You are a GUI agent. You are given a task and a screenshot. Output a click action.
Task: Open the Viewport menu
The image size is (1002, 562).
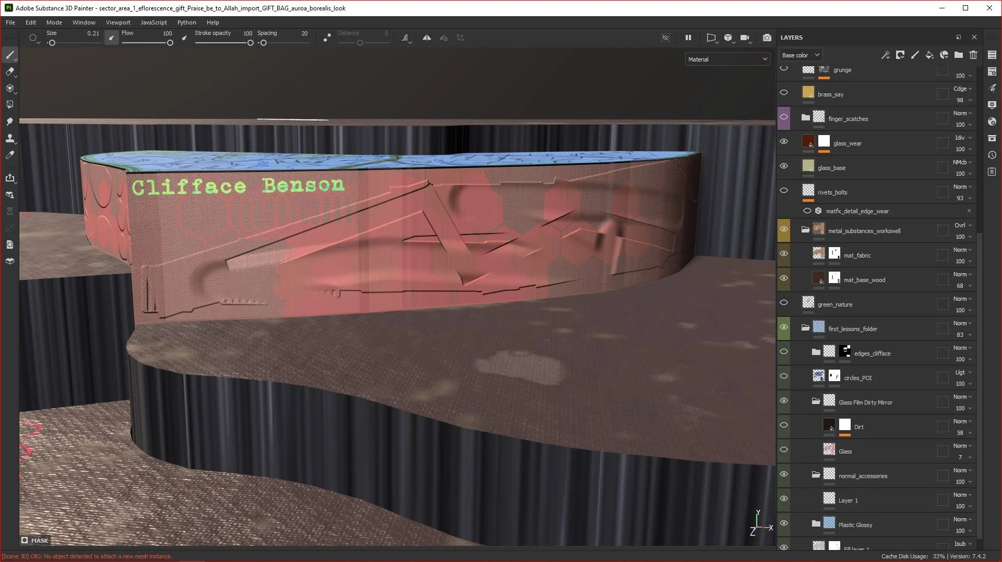point(118,22)
